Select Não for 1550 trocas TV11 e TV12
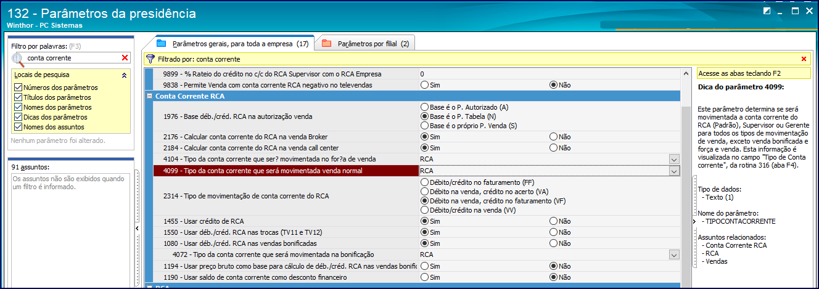 coord(553,232)
